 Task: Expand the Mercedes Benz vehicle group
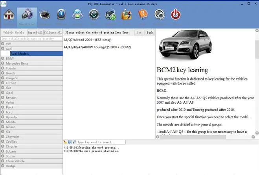[x=31, y=63]
